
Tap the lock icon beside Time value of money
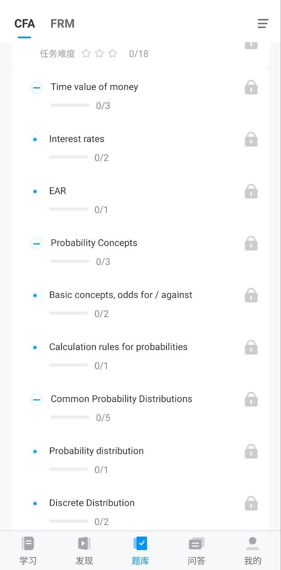[251, 87]
